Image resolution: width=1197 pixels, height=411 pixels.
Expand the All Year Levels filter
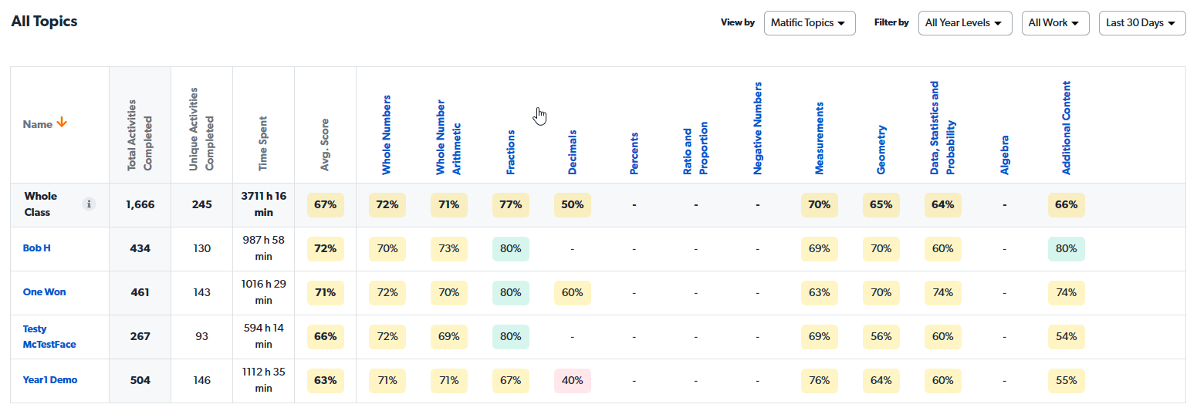[965, 23]
